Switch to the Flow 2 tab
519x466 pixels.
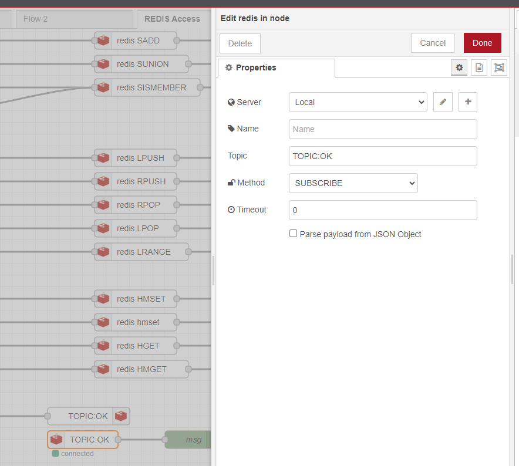coord(75,19)
